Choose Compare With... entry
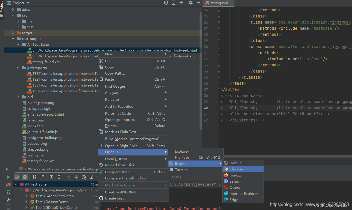352x210 pixels. tap(133, 172)
